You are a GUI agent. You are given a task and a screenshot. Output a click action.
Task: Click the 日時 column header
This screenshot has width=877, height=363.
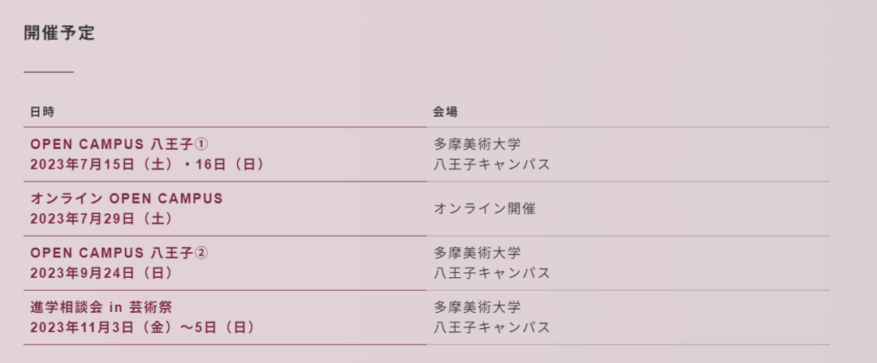point(42,112)
